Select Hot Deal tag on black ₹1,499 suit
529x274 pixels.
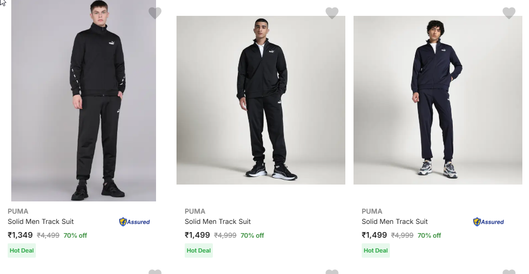[x=199, y=250]
